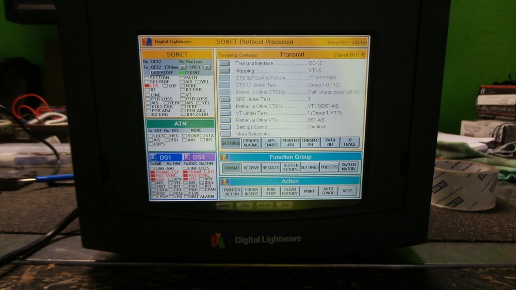Select the SETTINGS tab under Transmit
Image resolution: width=516 pixels, height=290 pixels.
(x=231, y=143)
